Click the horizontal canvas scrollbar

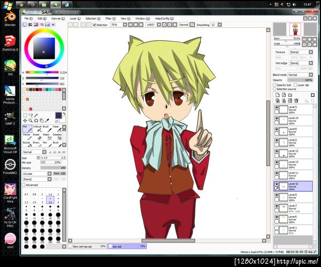169,241
